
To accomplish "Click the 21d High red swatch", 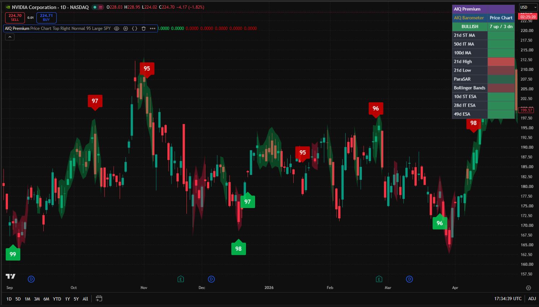I will (501, 62).
